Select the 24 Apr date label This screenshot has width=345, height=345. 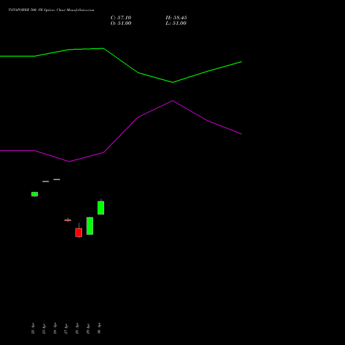[55, 328]
